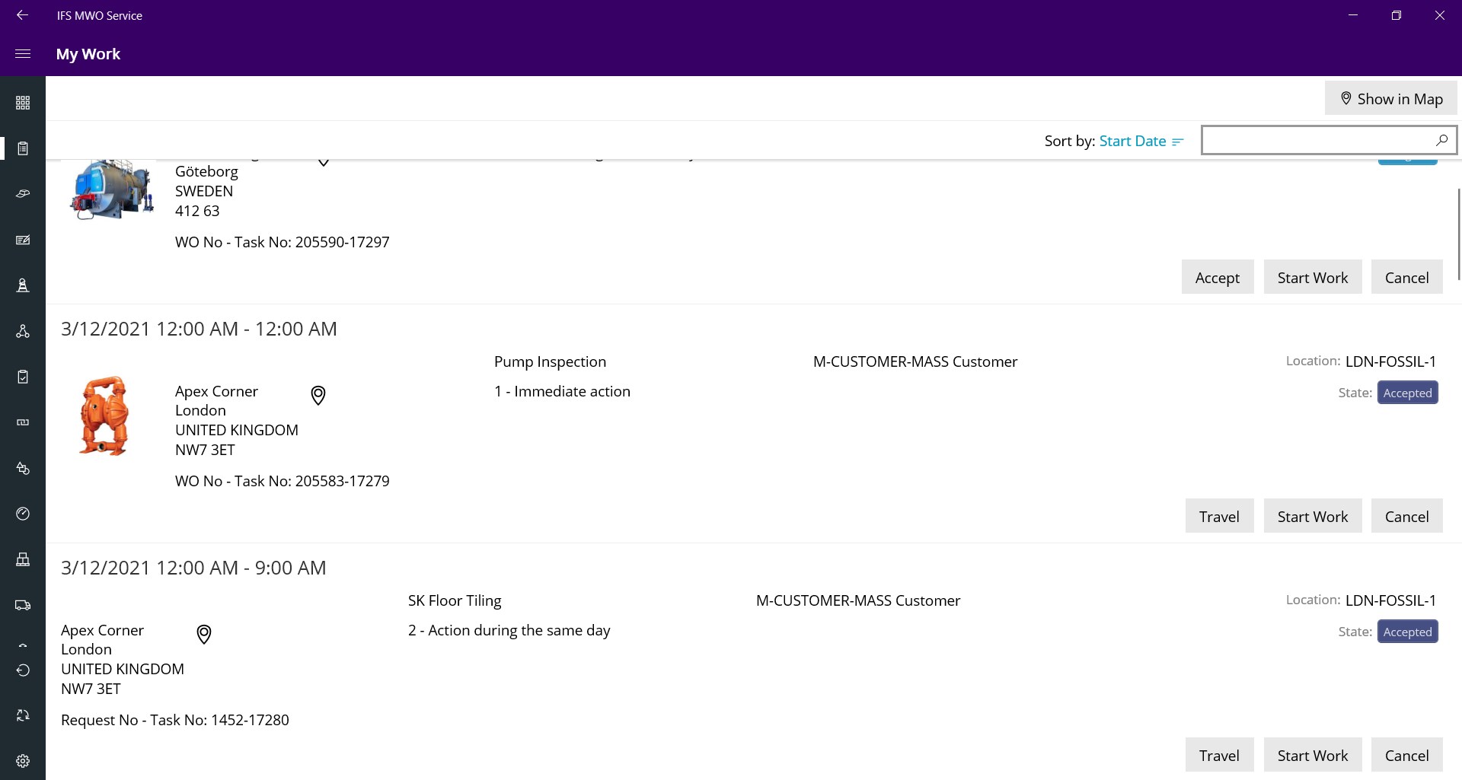Cancel the Pump Inspection task

tap(1406, 516)
